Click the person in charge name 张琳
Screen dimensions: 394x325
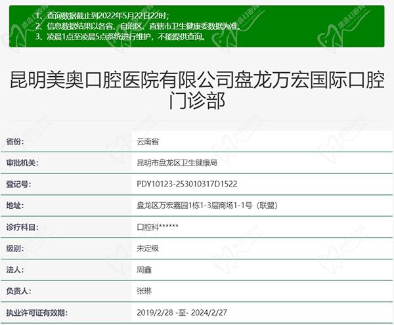(144, 291)
